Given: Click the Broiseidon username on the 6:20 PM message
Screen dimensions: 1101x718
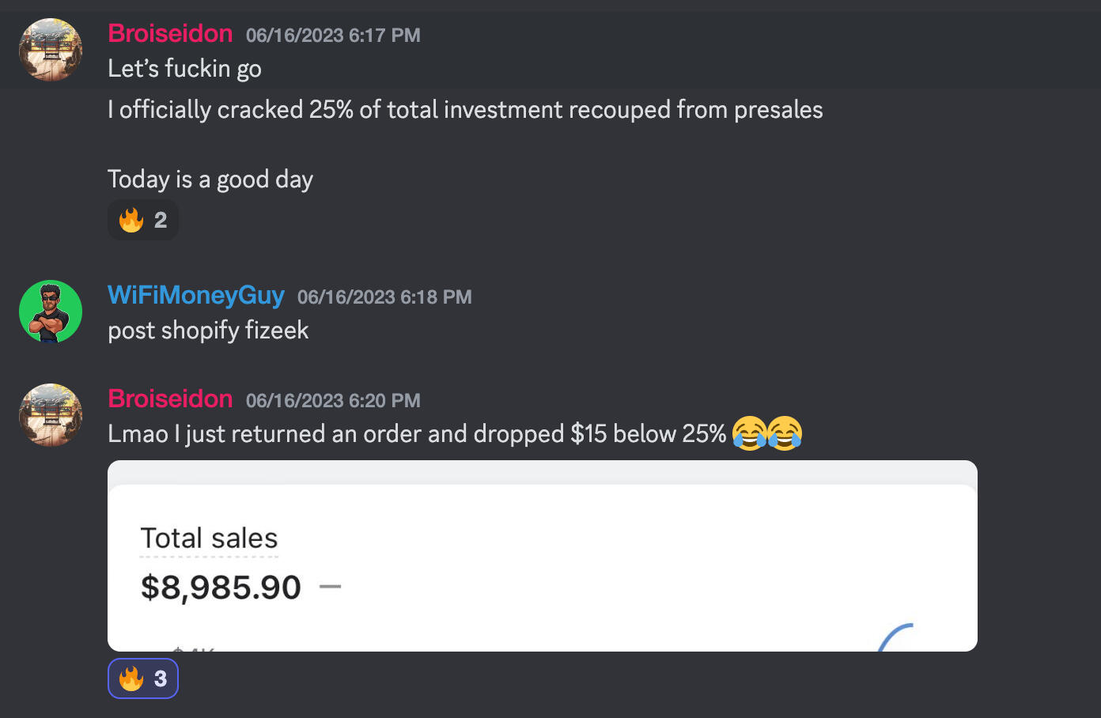Looking at the screenshot, I should pos(170,399).
